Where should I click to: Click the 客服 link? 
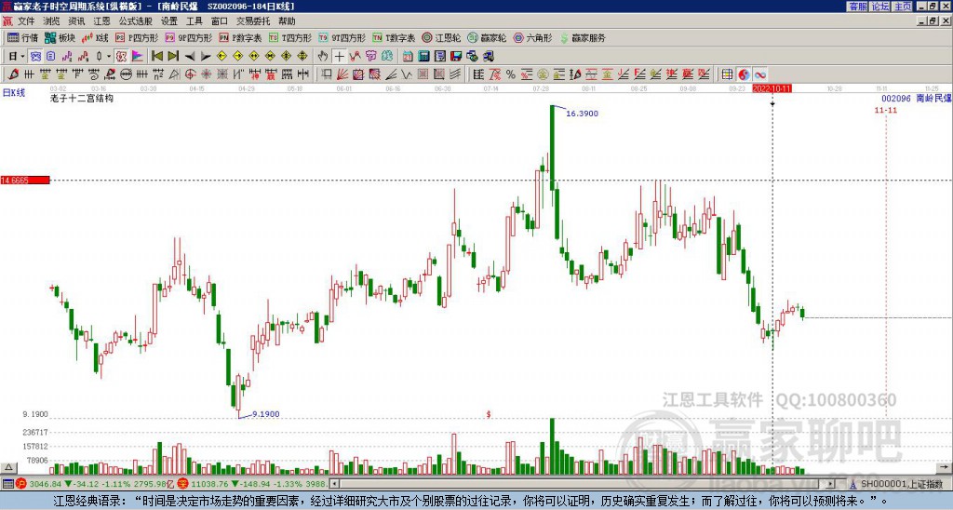pyautogui.click(x=857, y=7)
